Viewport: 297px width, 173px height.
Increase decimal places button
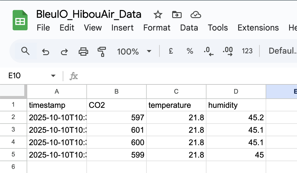[227, 51]
